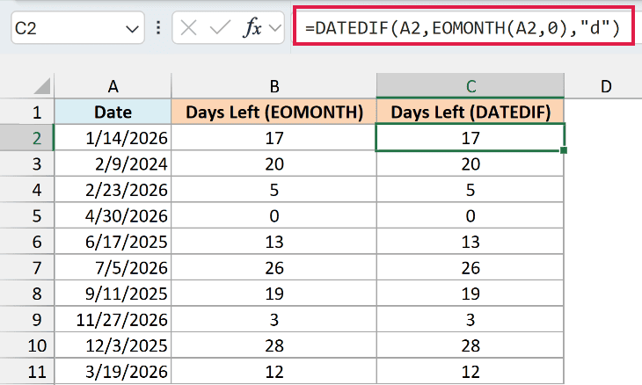Click the formula bar with DATEDIF formula
Viewport: 642px width, 385px height.
[463, 28]
